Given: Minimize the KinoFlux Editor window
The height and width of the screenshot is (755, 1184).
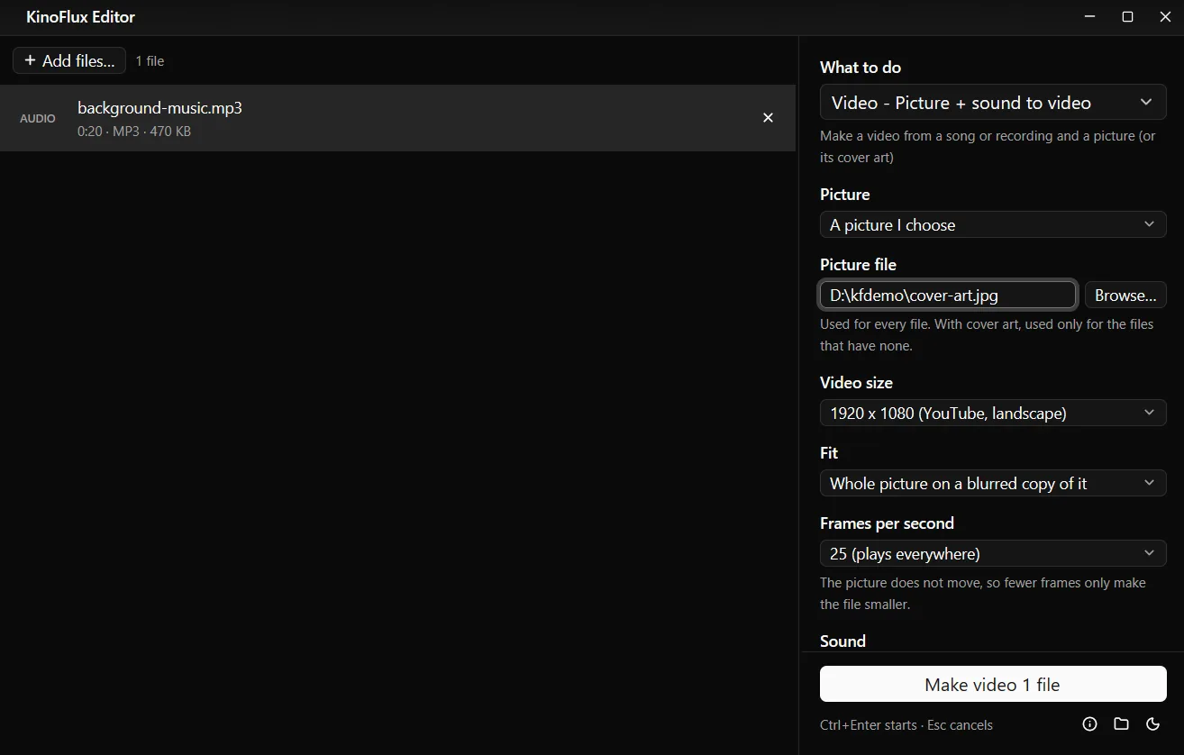Looking at the screenshot, I should [1090, 17].
